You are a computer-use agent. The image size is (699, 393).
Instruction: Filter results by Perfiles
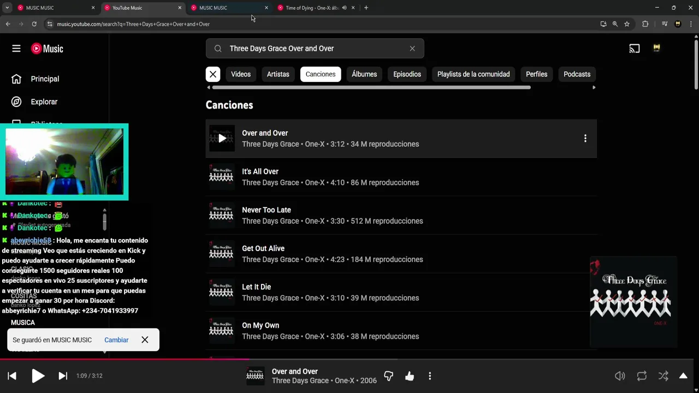pos(536,74)
